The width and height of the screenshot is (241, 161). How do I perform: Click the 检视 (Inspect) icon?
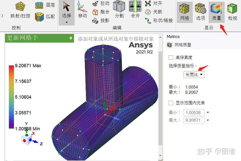tap(232, 10)
